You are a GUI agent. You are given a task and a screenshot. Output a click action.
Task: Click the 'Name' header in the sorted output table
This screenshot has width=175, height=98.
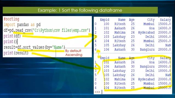(x=122, y=58)
